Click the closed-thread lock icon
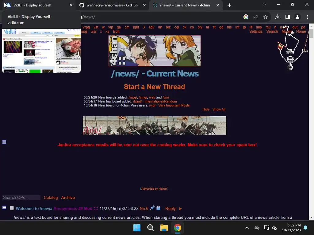 pyautogui.click(x=158, y=208)
